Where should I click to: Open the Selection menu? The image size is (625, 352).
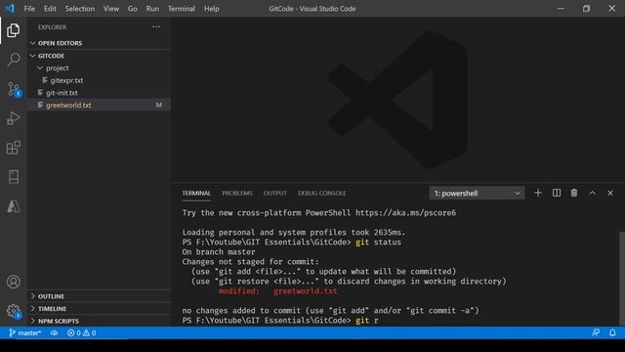click(80, 9)
